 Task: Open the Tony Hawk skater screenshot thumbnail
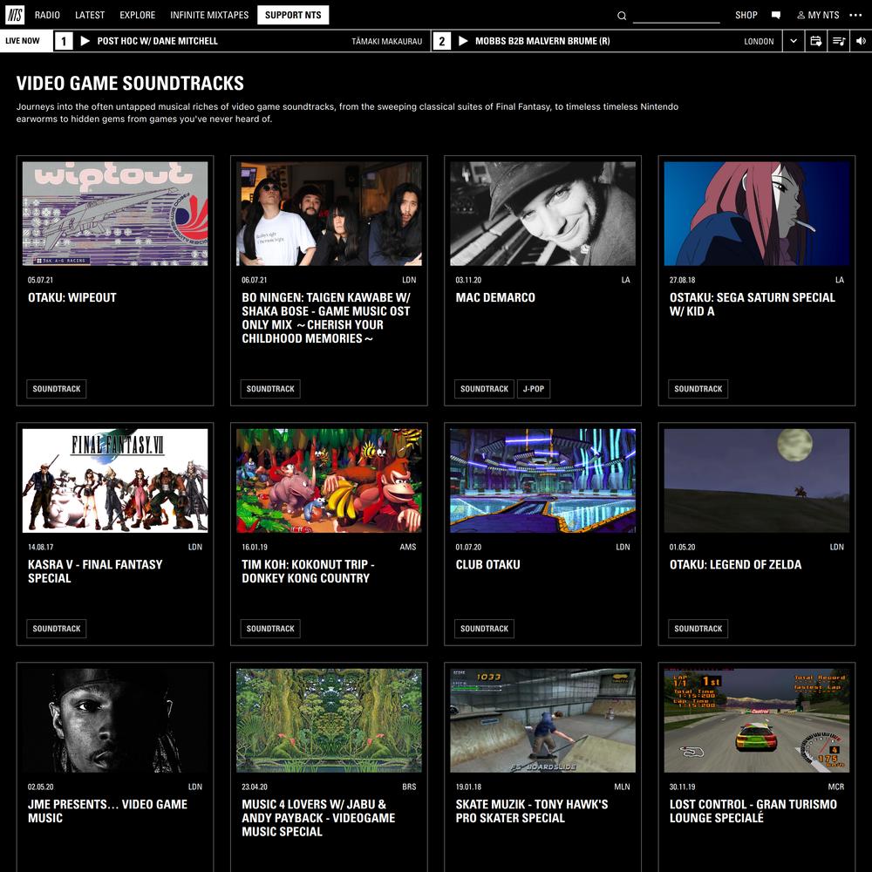pos(542,721)
